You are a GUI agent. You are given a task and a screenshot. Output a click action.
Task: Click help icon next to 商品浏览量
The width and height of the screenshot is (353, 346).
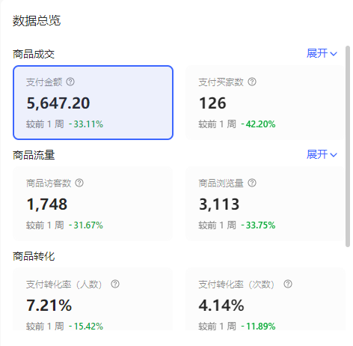(252, 183)
